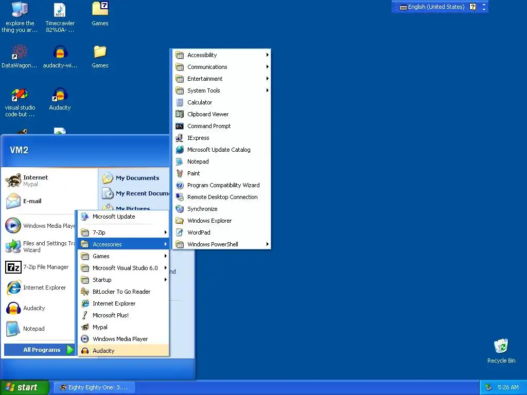This screenshot has height=395, width=527.
Task: Click the English (United States) language bar
Action: pos(432,7)
